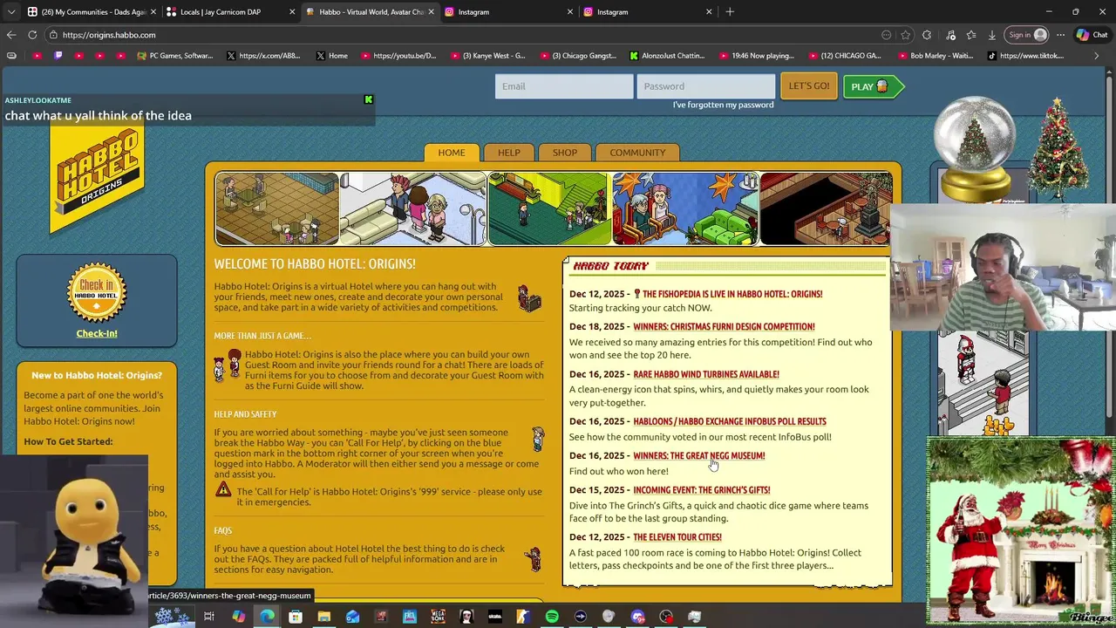Open the Discord icon on the taskbar

pyautogui.click(x=637, y=617)
